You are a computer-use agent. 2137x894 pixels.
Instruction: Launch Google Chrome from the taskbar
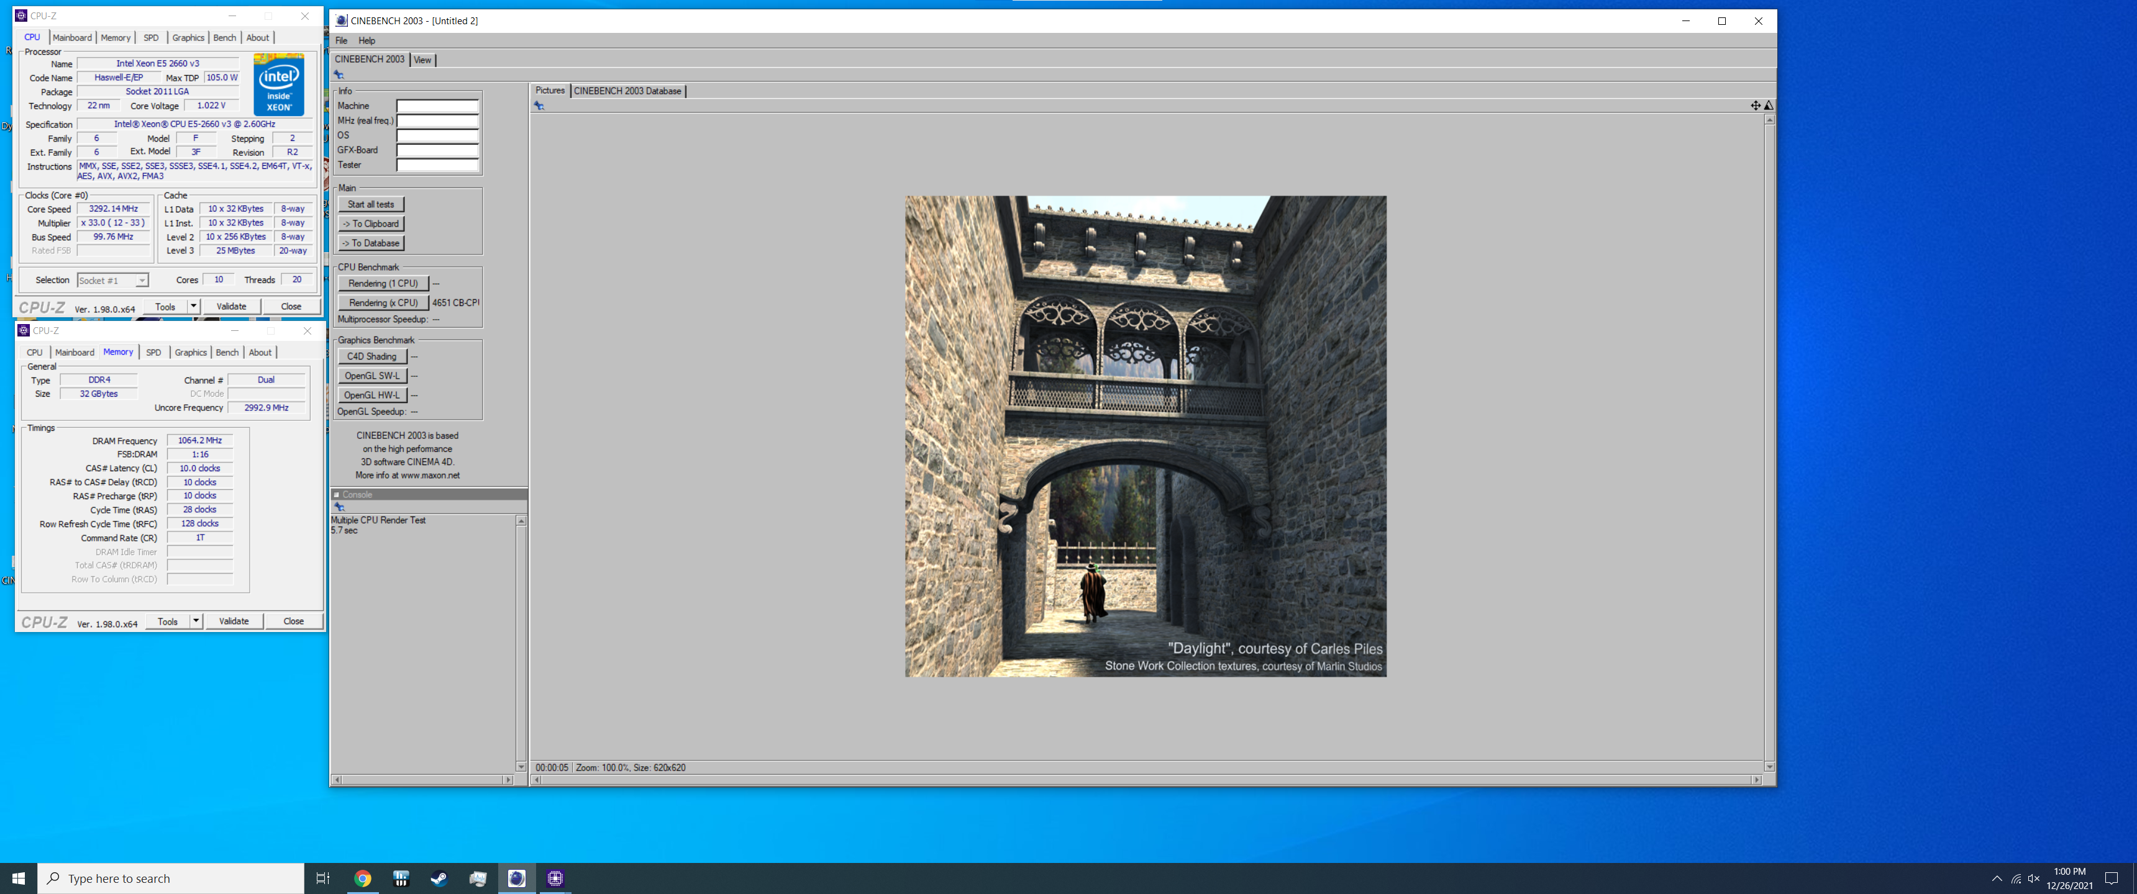click(363, 878)
